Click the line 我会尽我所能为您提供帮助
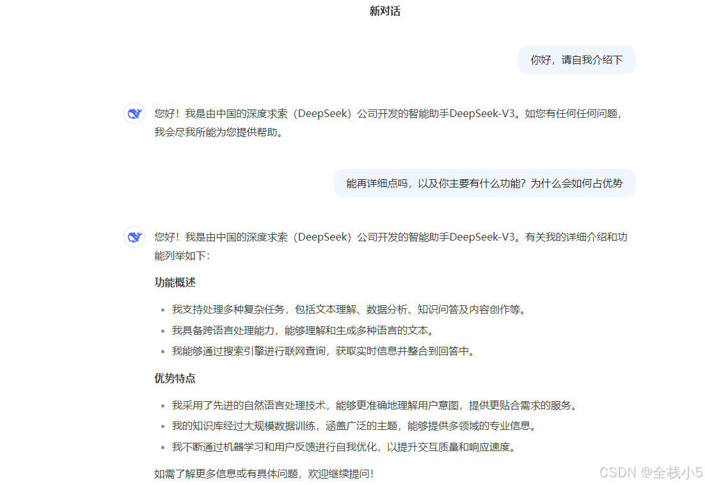The image size is (705, 485). (219, 132)
